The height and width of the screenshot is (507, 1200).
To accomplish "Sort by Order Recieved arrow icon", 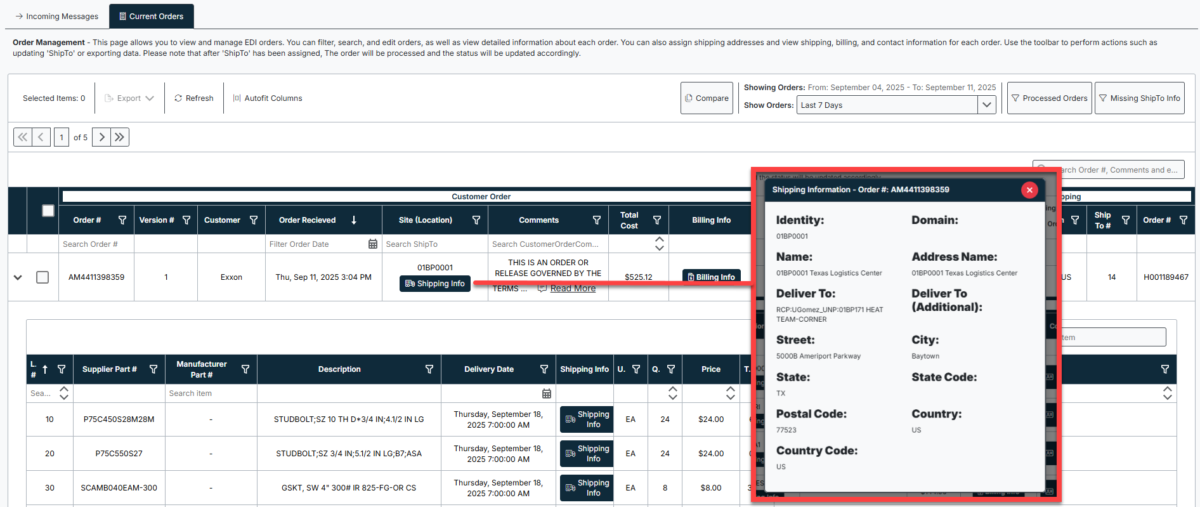I will (x=354, y=220).
